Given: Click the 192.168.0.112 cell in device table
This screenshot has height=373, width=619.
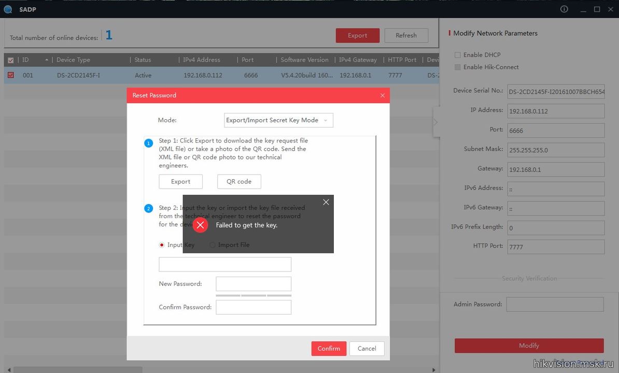Looking at the screenshot, I should point(203,75).
